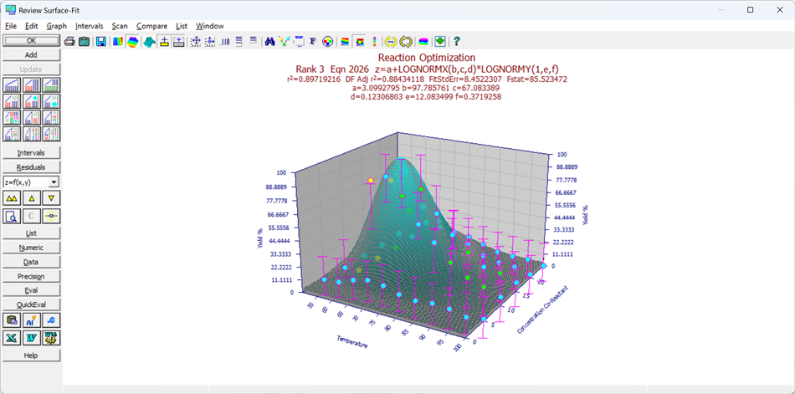Click the labels frame toolbar icon
The width and height of the screenshot is (795, 394).
click(x=299, y=42)
